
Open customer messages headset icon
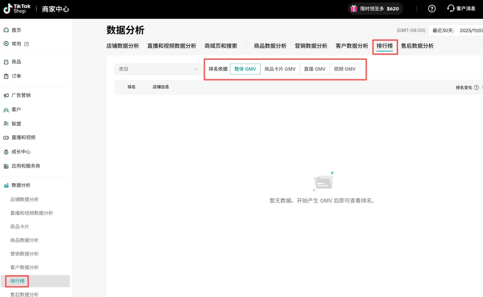(x=451, y=8)
